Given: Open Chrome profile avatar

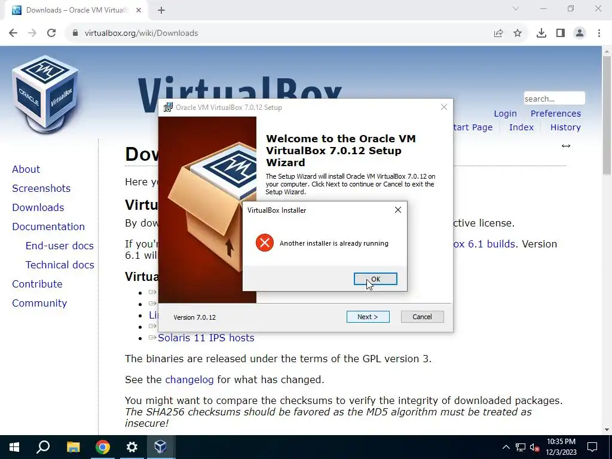Looking at the screenshot, I should click(x=580, y=33).
